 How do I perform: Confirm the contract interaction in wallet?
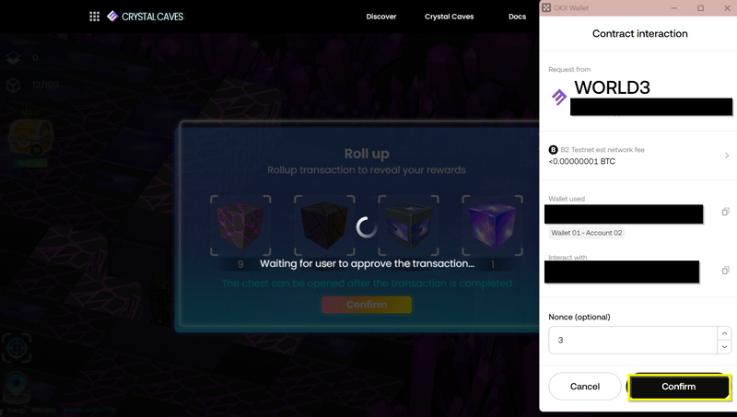(x=679, y=387)
